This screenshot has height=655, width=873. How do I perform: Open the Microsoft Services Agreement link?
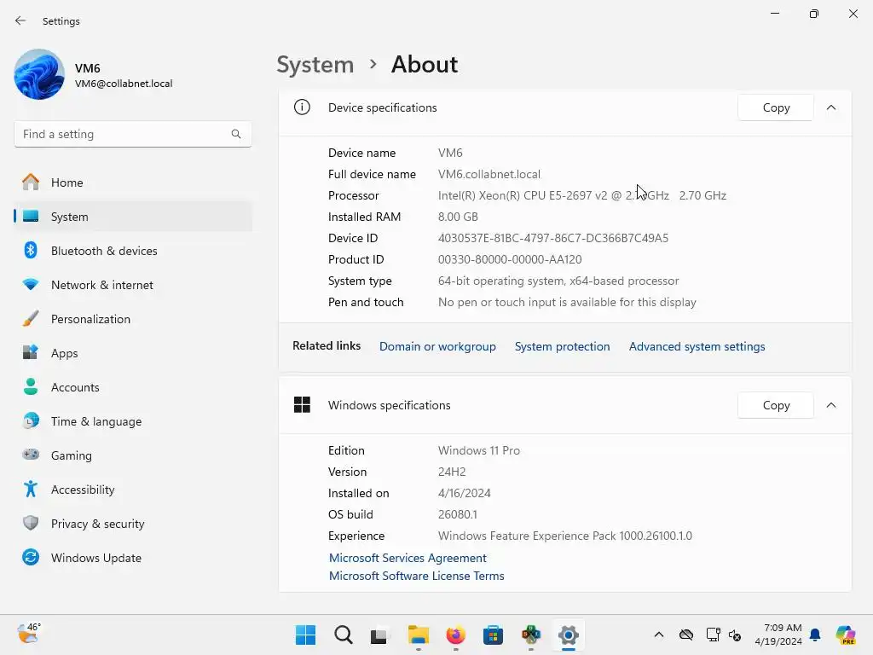pos(408,558)
